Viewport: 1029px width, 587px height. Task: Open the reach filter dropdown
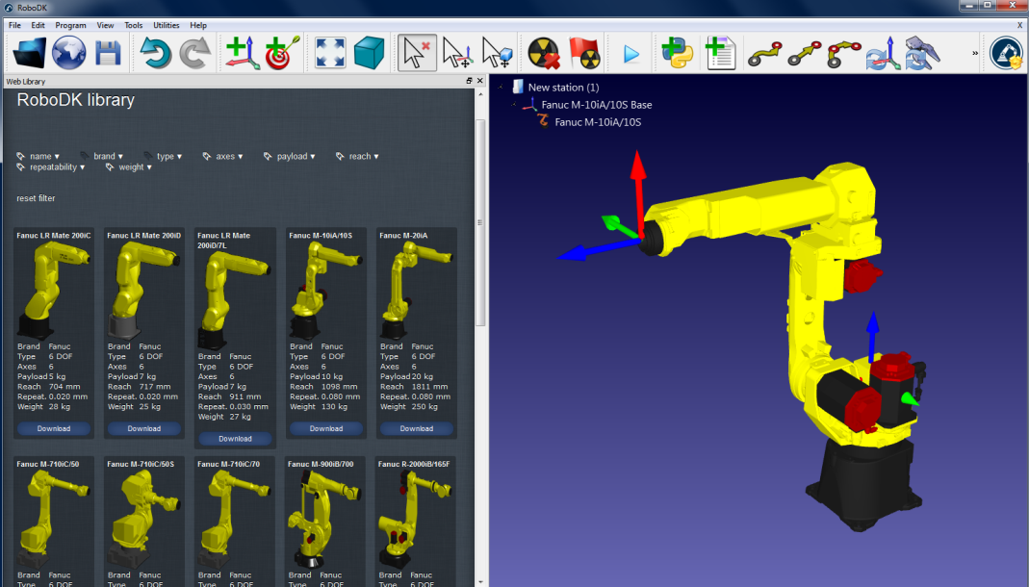click(x=359, y=156)
